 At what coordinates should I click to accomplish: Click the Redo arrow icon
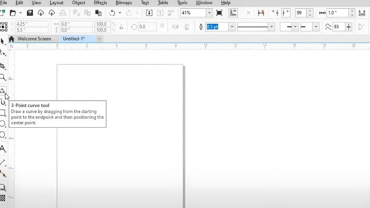coord(129,13)
